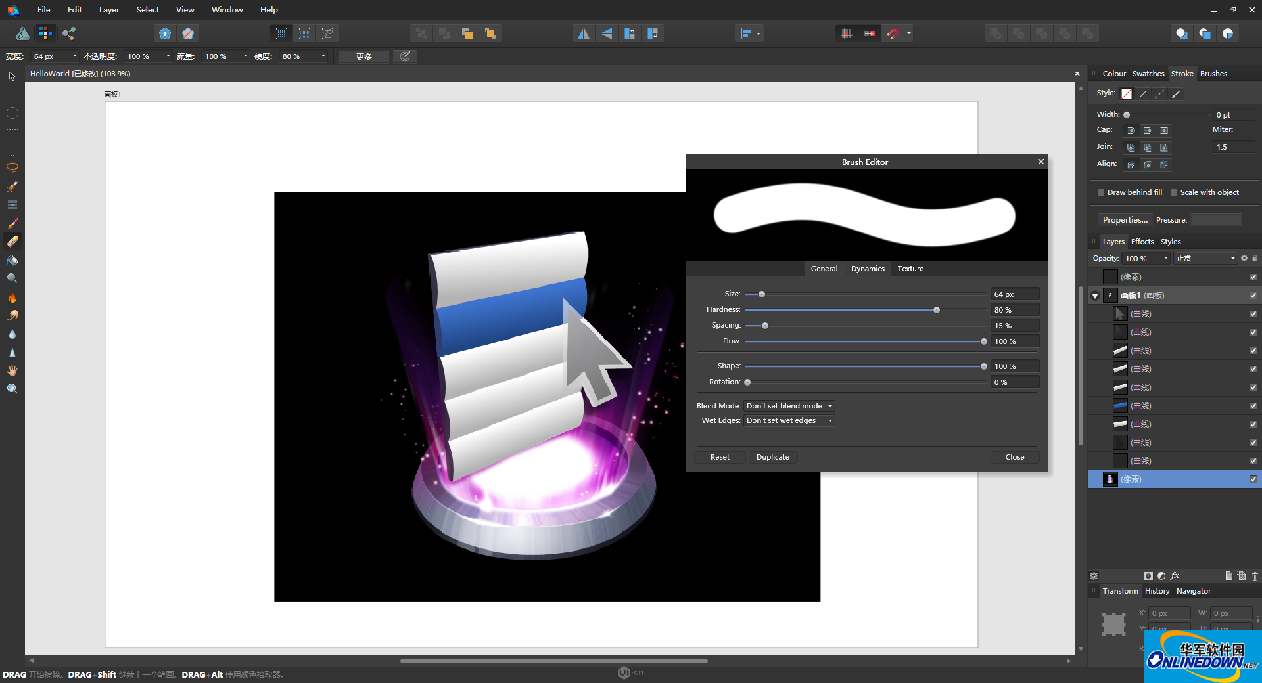1262x683 pixels.
Task: Open the History panel tab
Action: click(1157, 591)
